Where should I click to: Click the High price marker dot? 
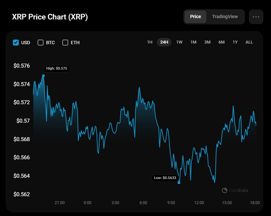(44, 76)
